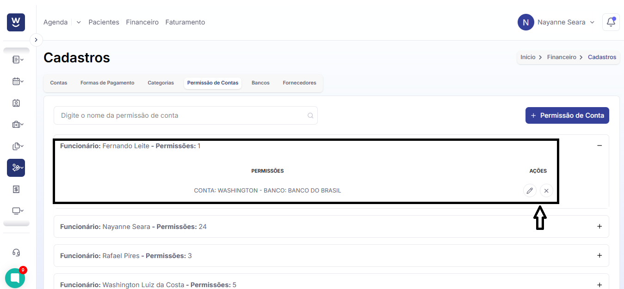Collapse the Fernando Leite permissions row
This screenshot has height=289, width=624.
(599, 145)
